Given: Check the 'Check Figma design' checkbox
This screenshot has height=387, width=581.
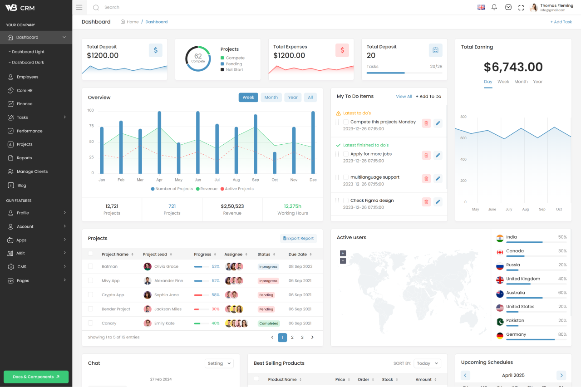Looking at the screenshot, I should click(346, 200).
